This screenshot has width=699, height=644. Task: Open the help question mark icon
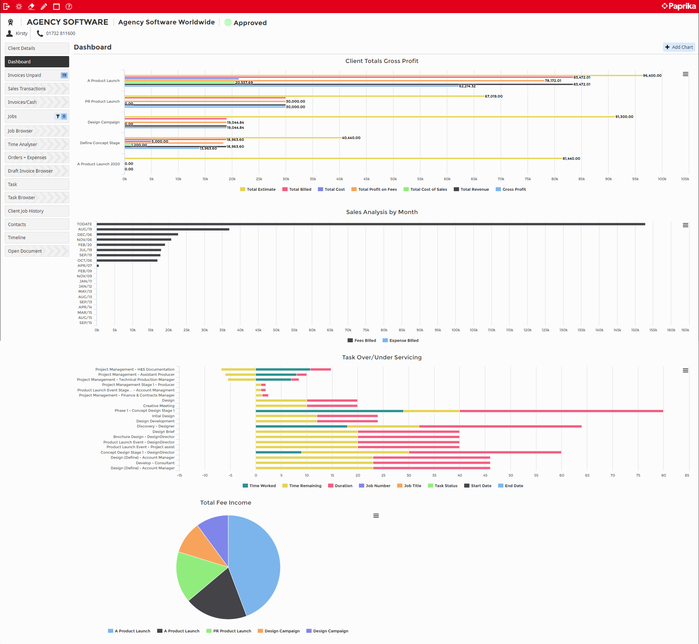click(x=69, y=7)
